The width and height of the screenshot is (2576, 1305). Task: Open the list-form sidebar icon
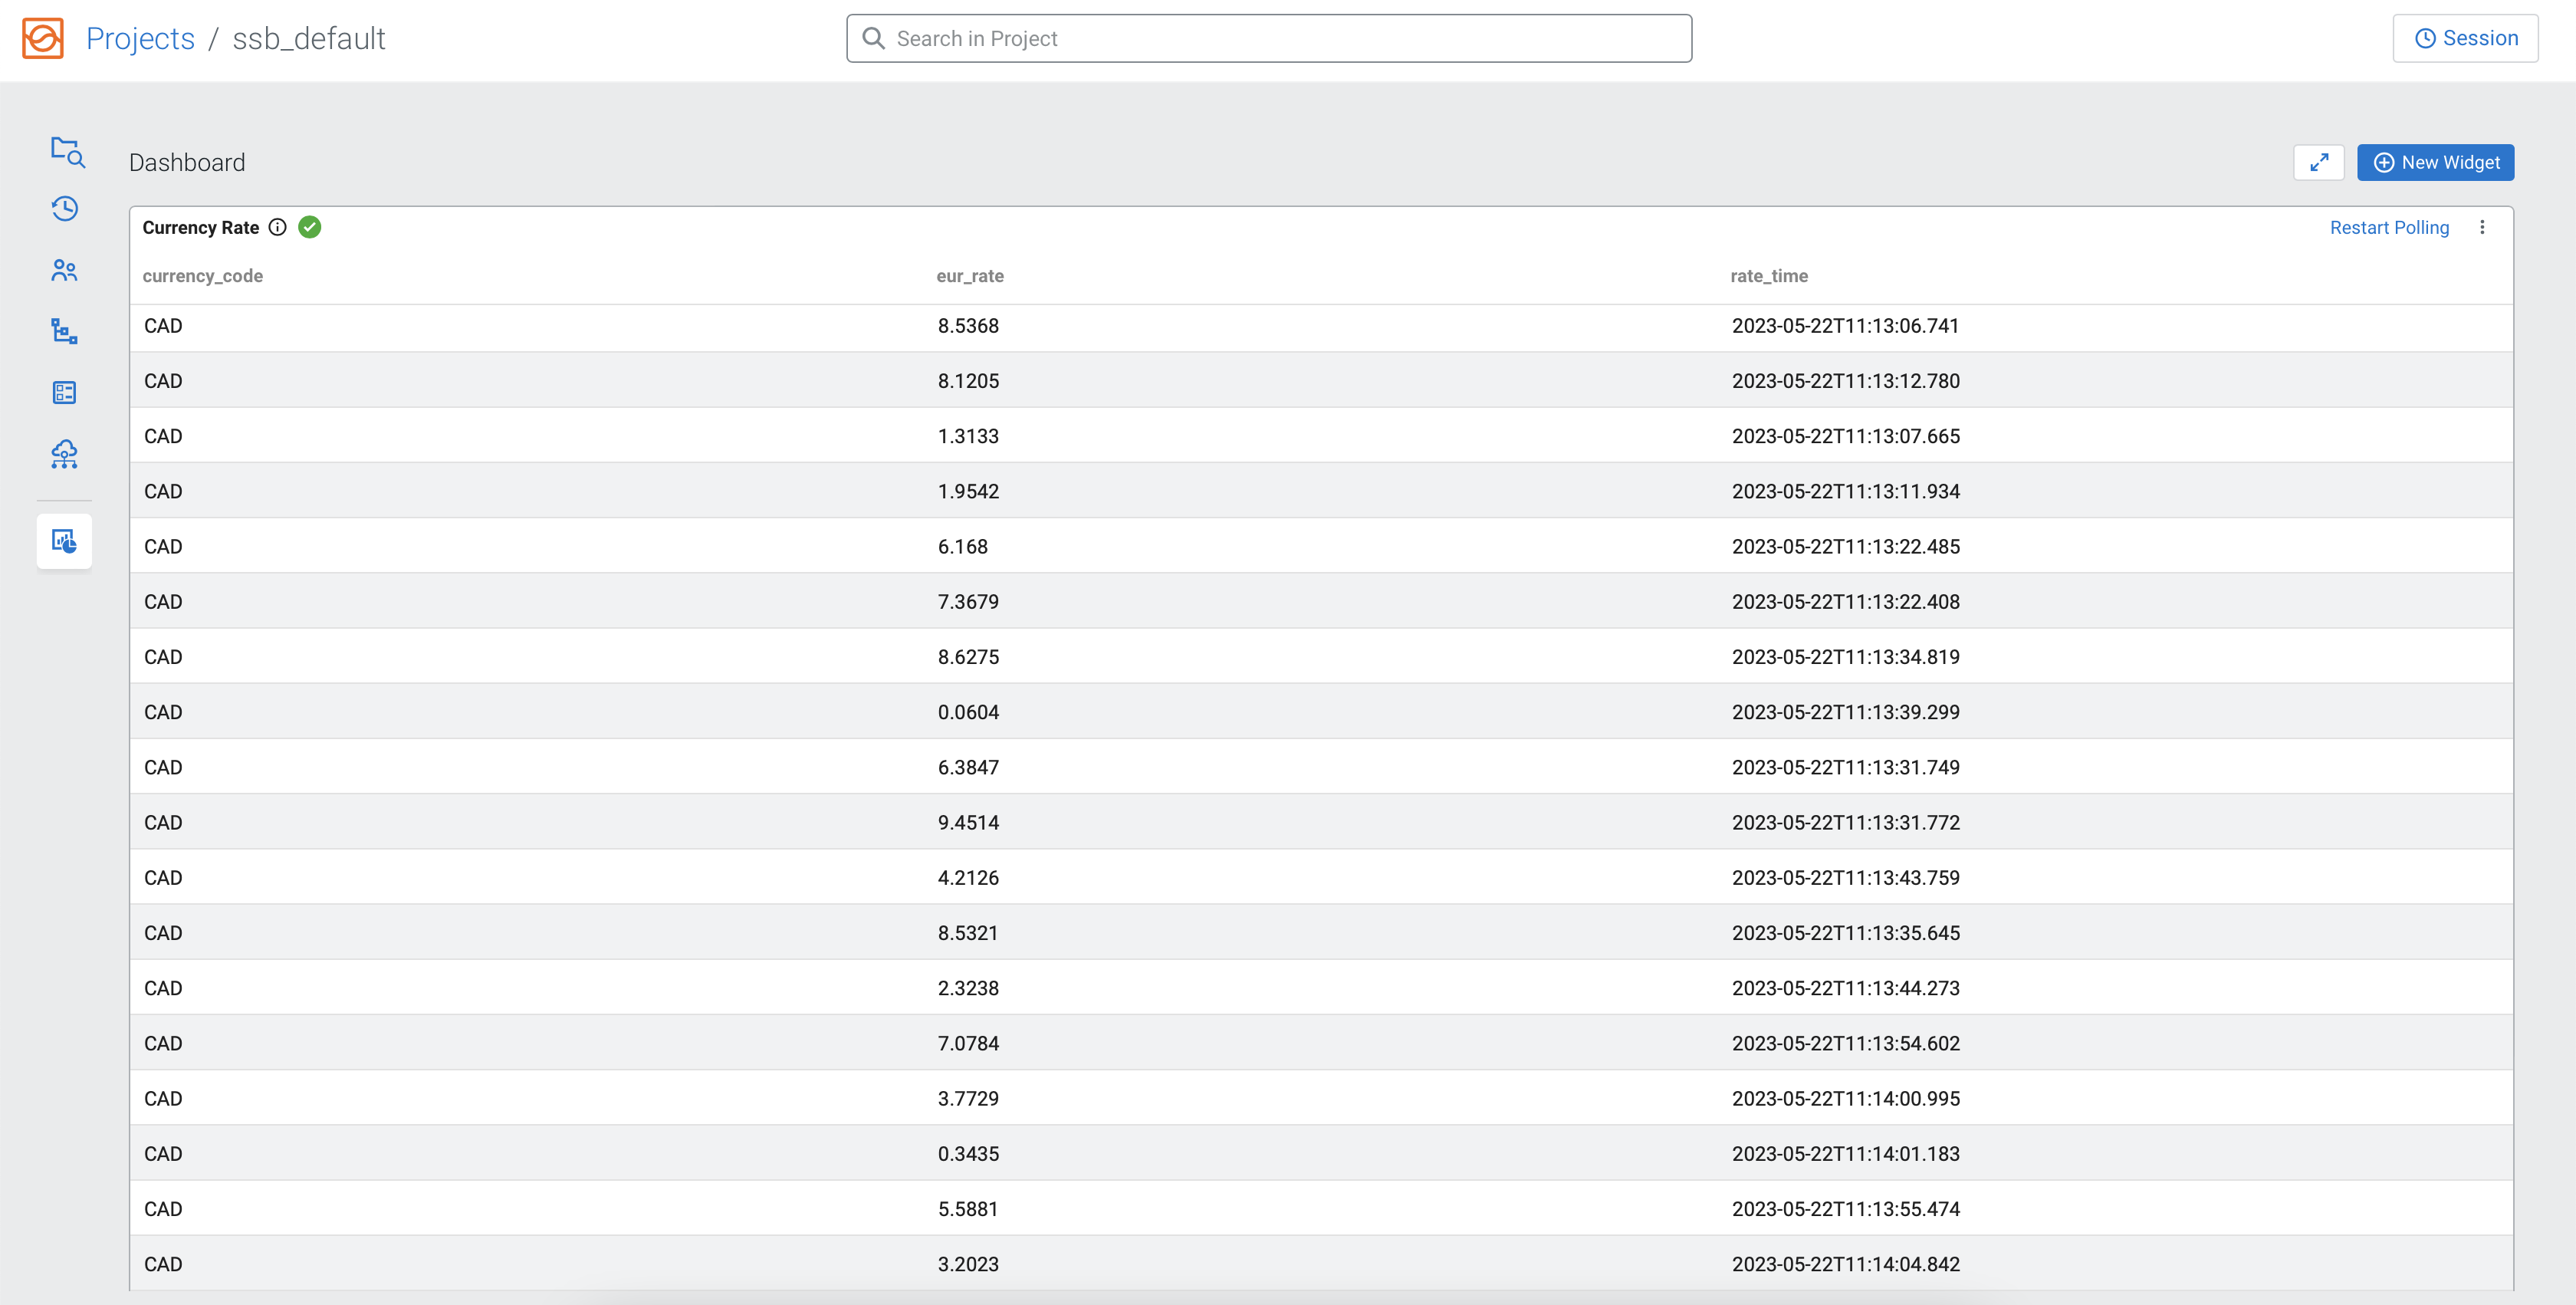click(x=65, y=392)
